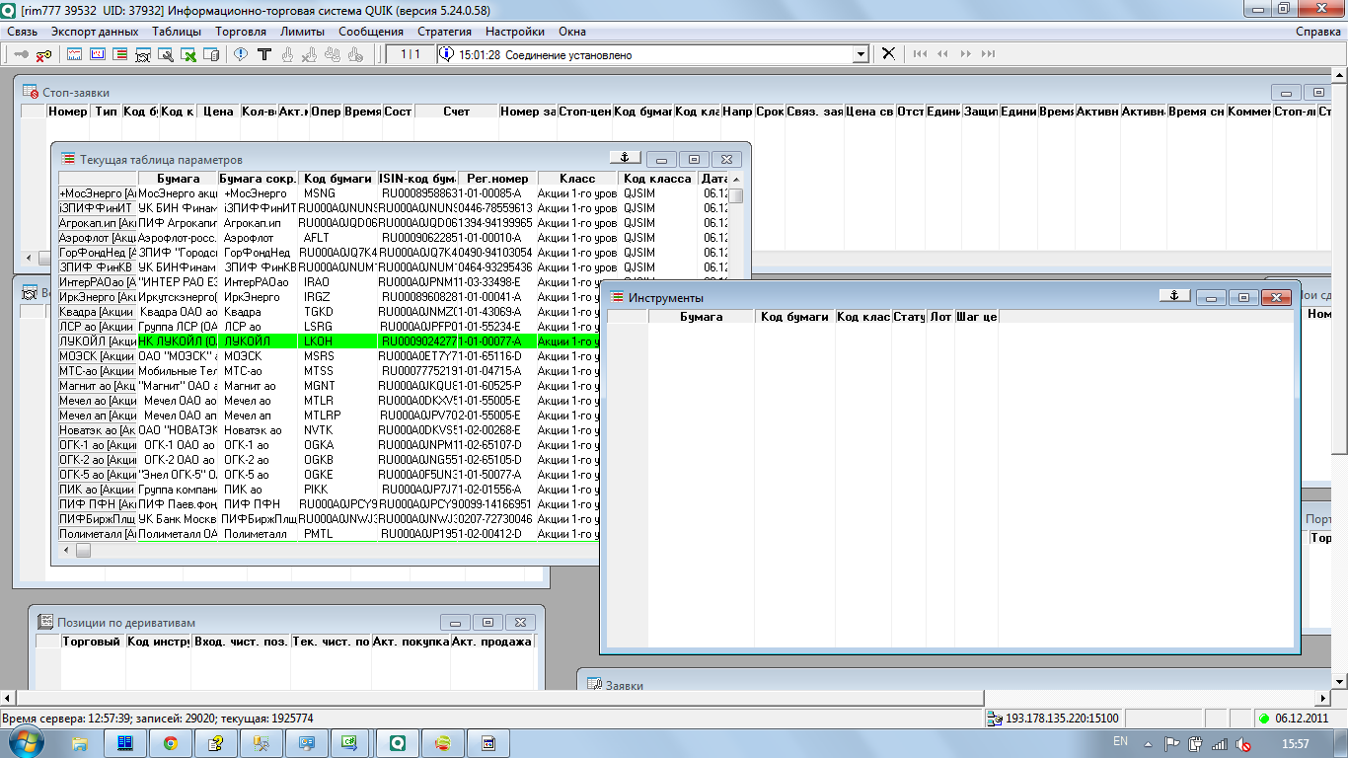Click the export to Excel green-X icon
The image size is (1348, 758).
tap(188, 54)
